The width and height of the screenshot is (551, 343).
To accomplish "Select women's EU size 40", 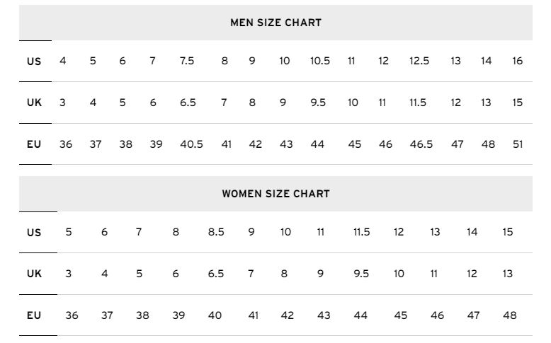I will click(x=215, y=315).
